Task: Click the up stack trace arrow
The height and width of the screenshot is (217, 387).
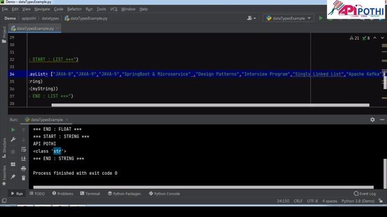Action: coord(24,130)
